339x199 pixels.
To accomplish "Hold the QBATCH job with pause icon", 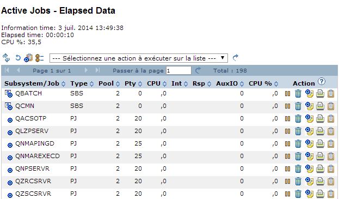I will 287,94.
